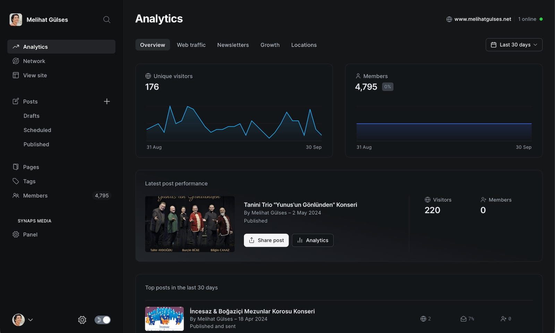
Task: Open the Last 30 days date range dropdown
Action: pos(514,45)
